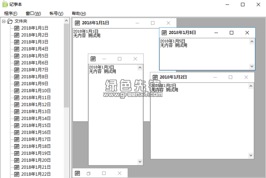Select 2018年1月13日 in the tree
266x178 pixels.
[x=36, y=111]
